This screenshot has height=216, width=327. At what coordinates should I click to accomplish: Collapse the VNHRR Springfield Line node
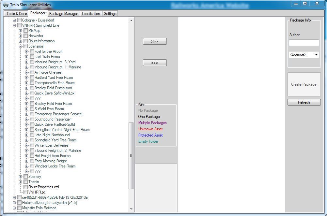[14, 26]
